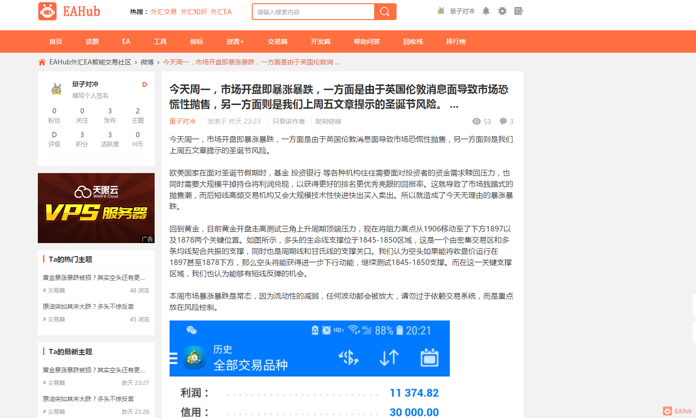Click the H币 coin stat

138,139
